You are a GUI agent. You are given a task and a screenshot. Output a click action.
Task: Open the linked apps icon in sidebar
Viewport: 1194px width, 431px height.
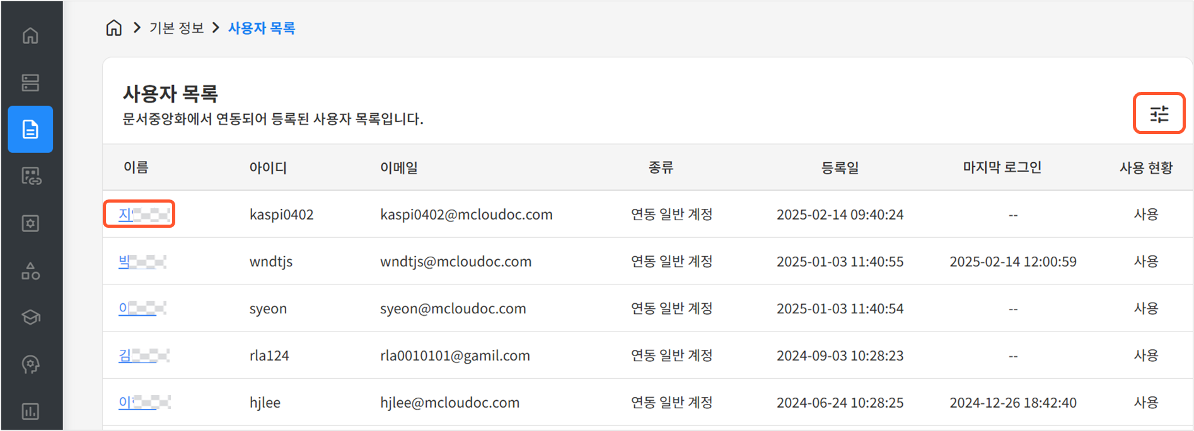click(30, 176)
